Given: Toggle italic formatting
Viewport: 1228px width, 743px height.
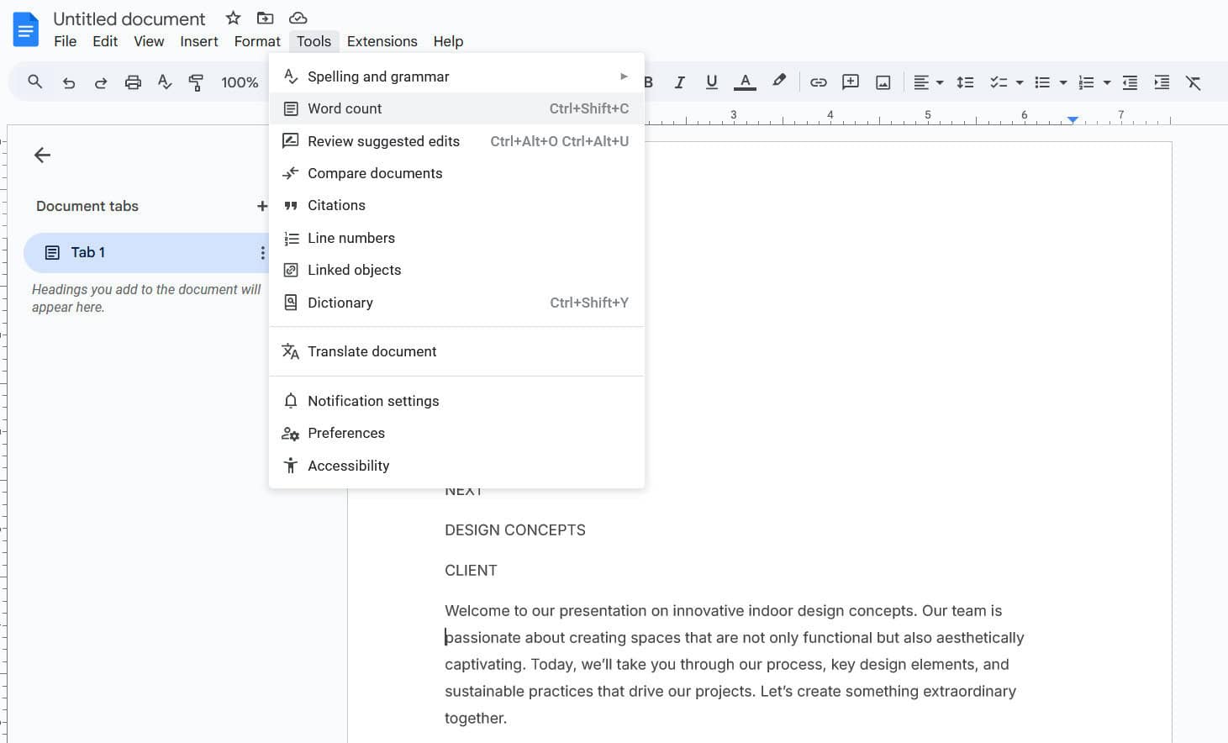Looking at the screenshot, I should tap(679, 82).
